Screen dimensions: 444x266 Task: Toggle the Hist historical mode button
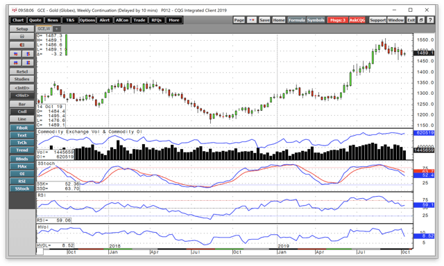pyautogui.click(x=22, y=96)
